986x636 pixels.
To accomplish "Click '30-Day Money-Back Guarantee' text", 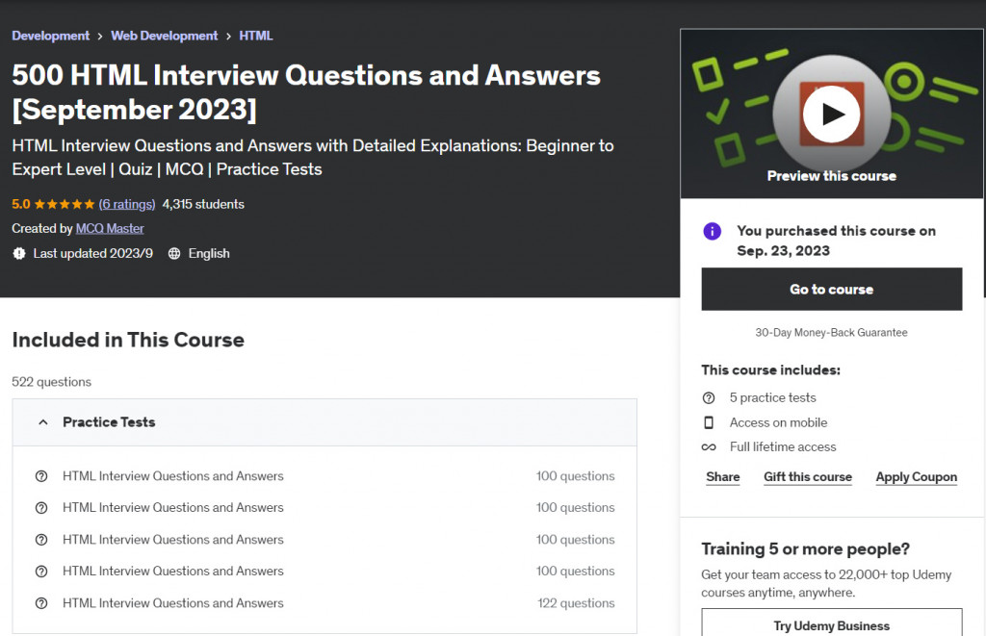I will click(x=831, y=333).
